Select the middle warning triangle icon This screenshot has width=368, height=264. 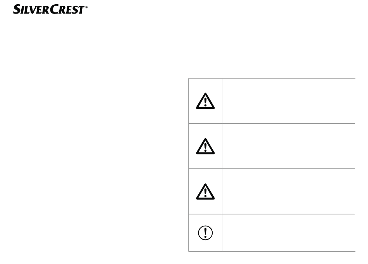[205, 146]
